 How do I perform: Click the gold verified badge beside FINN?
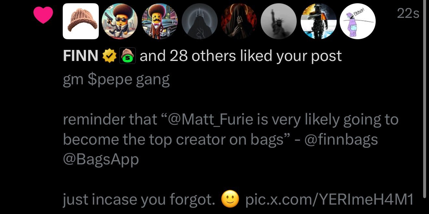click(109, 55)
